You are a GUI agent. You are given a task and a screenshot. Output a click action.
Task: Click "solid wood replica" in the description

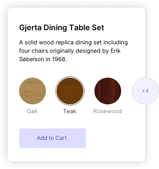coord(49,42)
